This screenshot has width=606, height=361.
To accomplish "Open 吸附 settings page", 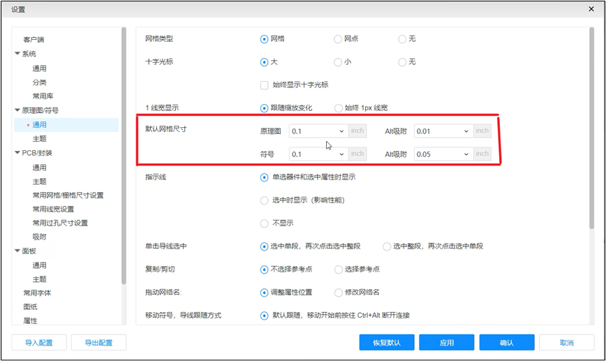I will [x=39, y=237].
